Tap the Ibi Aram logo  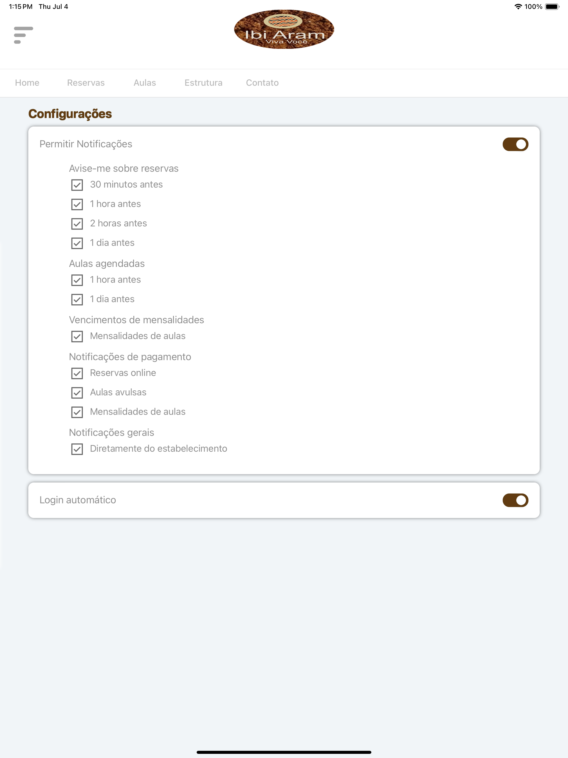point(284,29)
